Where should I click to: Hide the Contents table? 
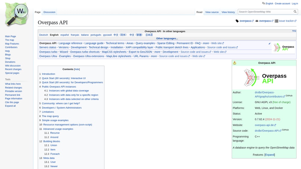(x=77, y=69)
